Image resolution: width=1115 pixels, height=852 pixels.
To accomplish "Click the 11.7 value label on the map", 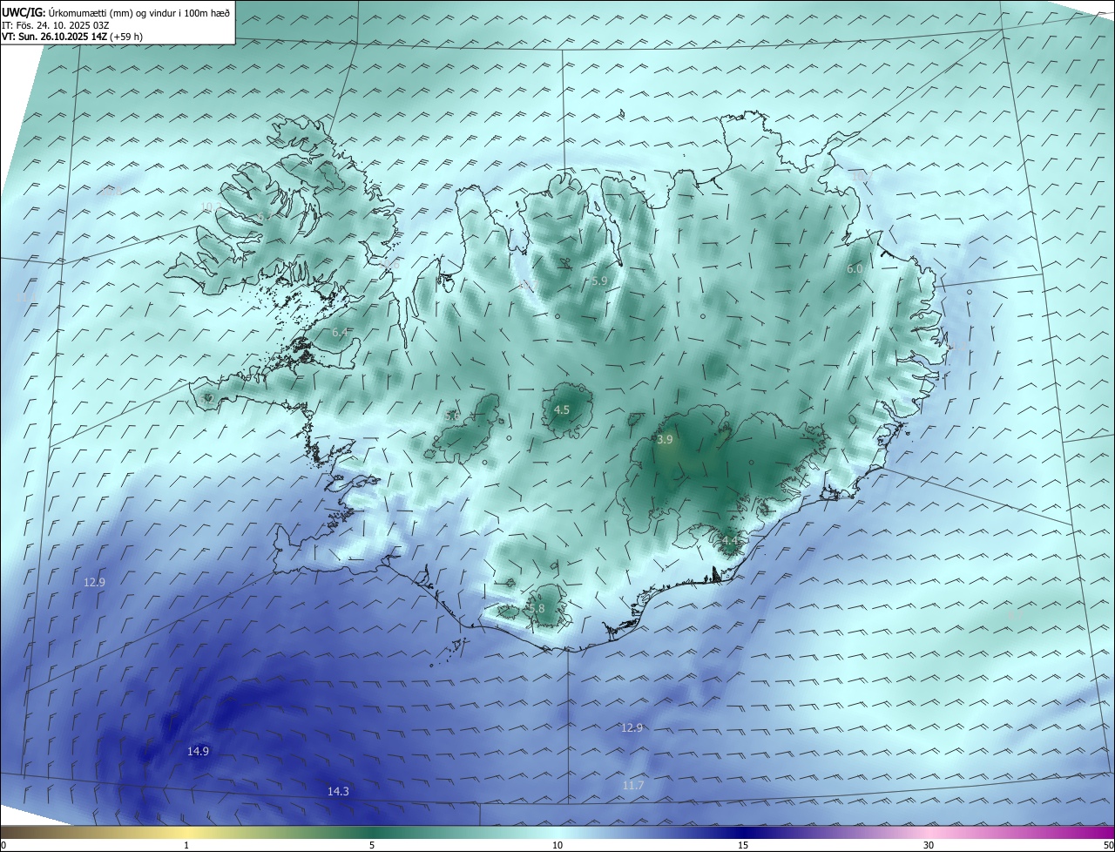I will click(x=633, y=785).
